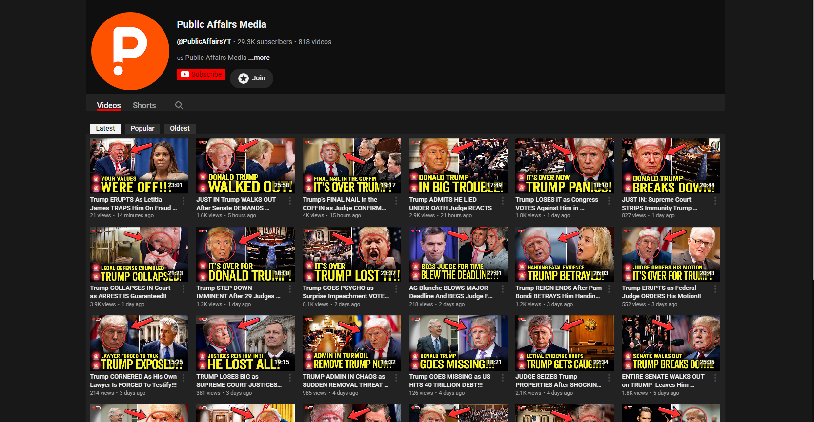
Task: Play the 'DONALD TRUMP WALKED OUT' thumbnail
Action: (245, 166)
